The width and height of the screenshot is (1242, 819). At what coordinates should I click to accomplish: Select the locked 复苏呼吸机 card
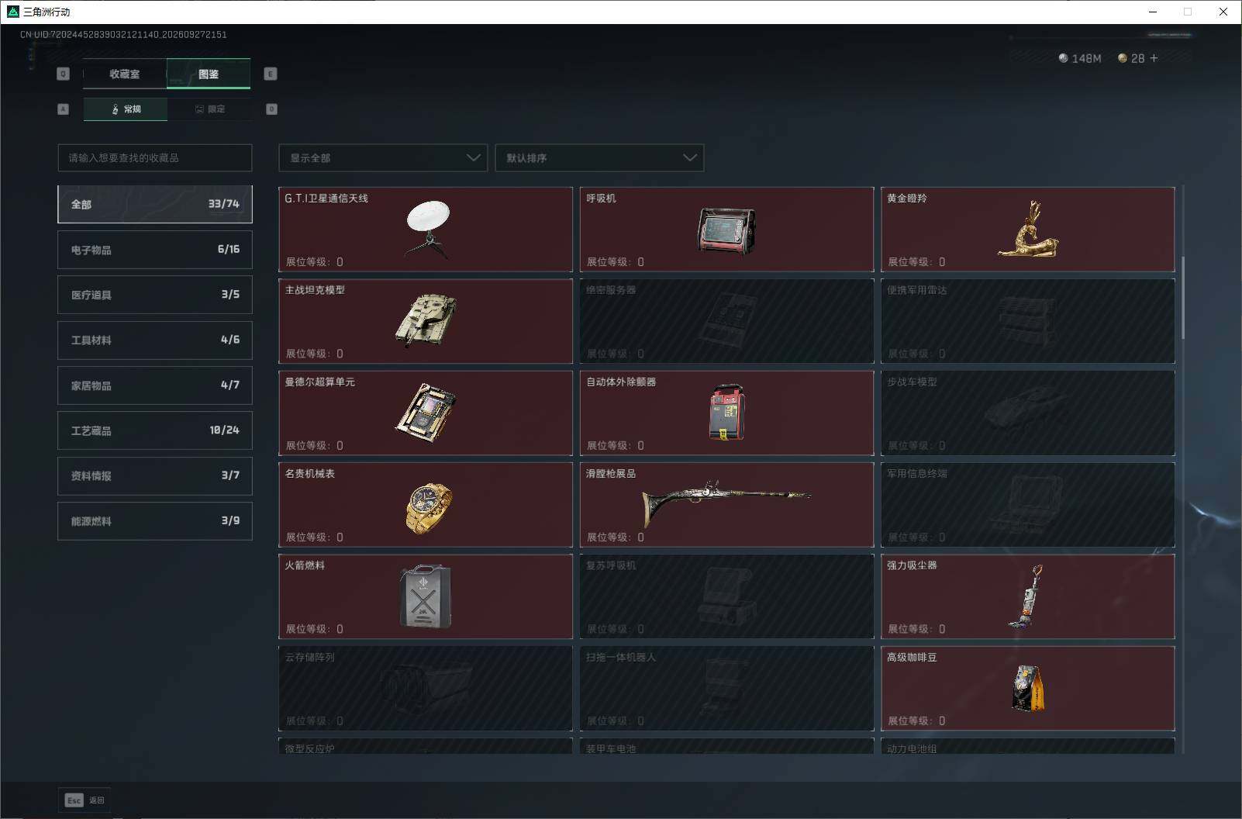tap(726, 596)
